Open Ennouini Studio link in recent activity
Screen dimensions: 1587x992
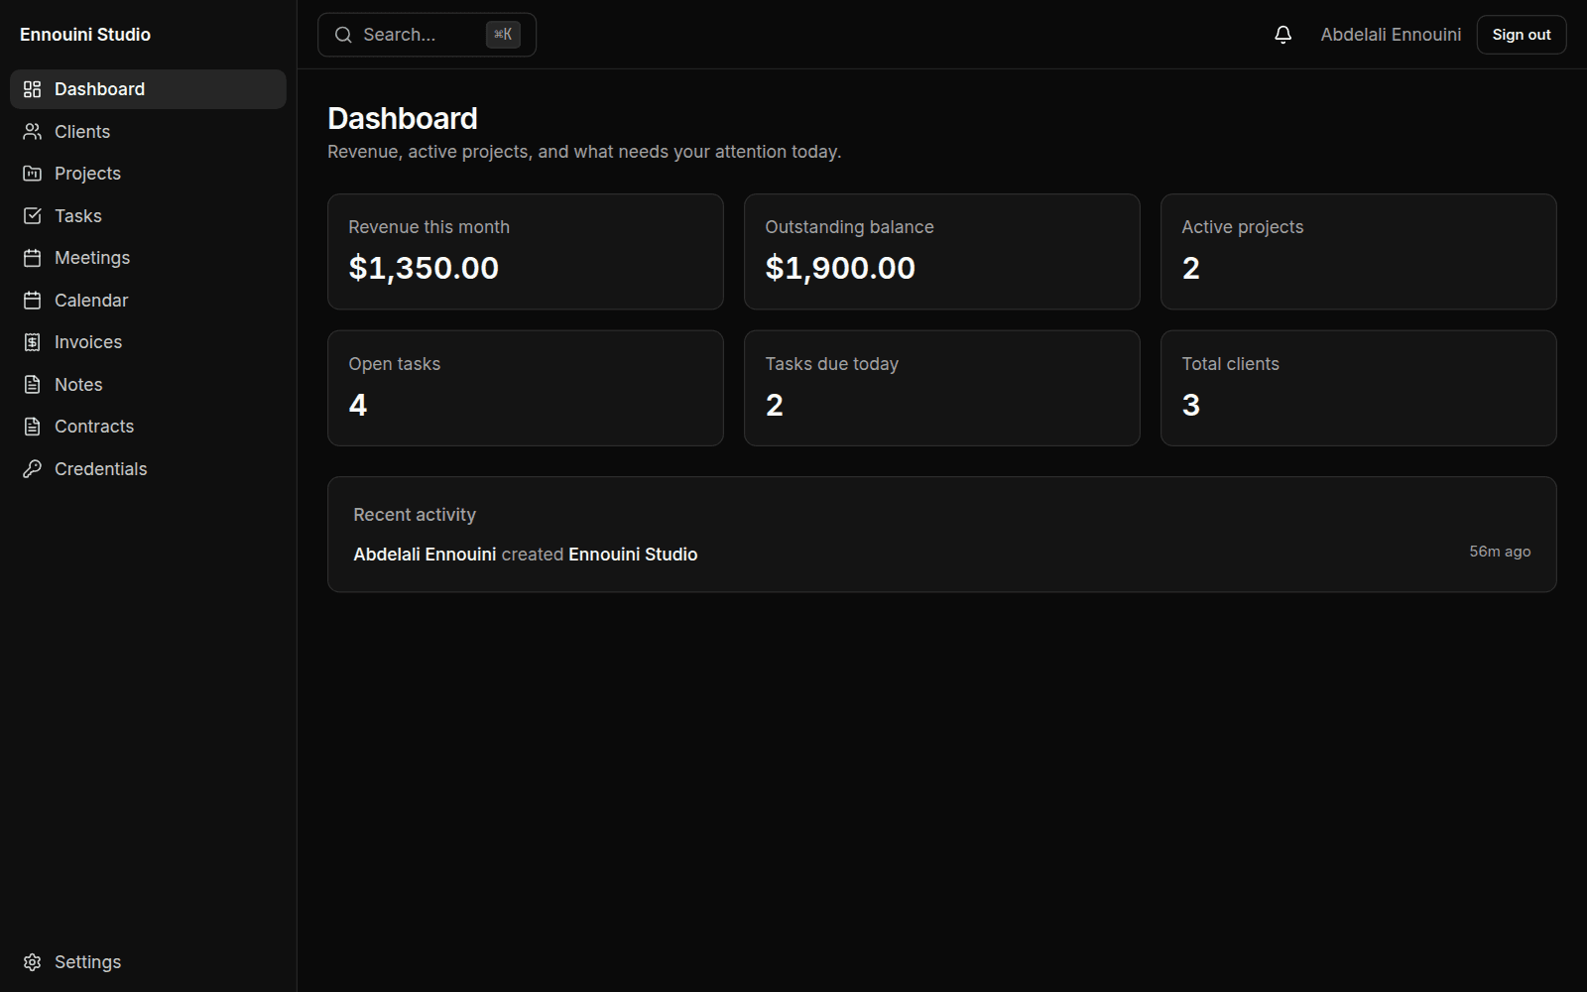point(633,555)
